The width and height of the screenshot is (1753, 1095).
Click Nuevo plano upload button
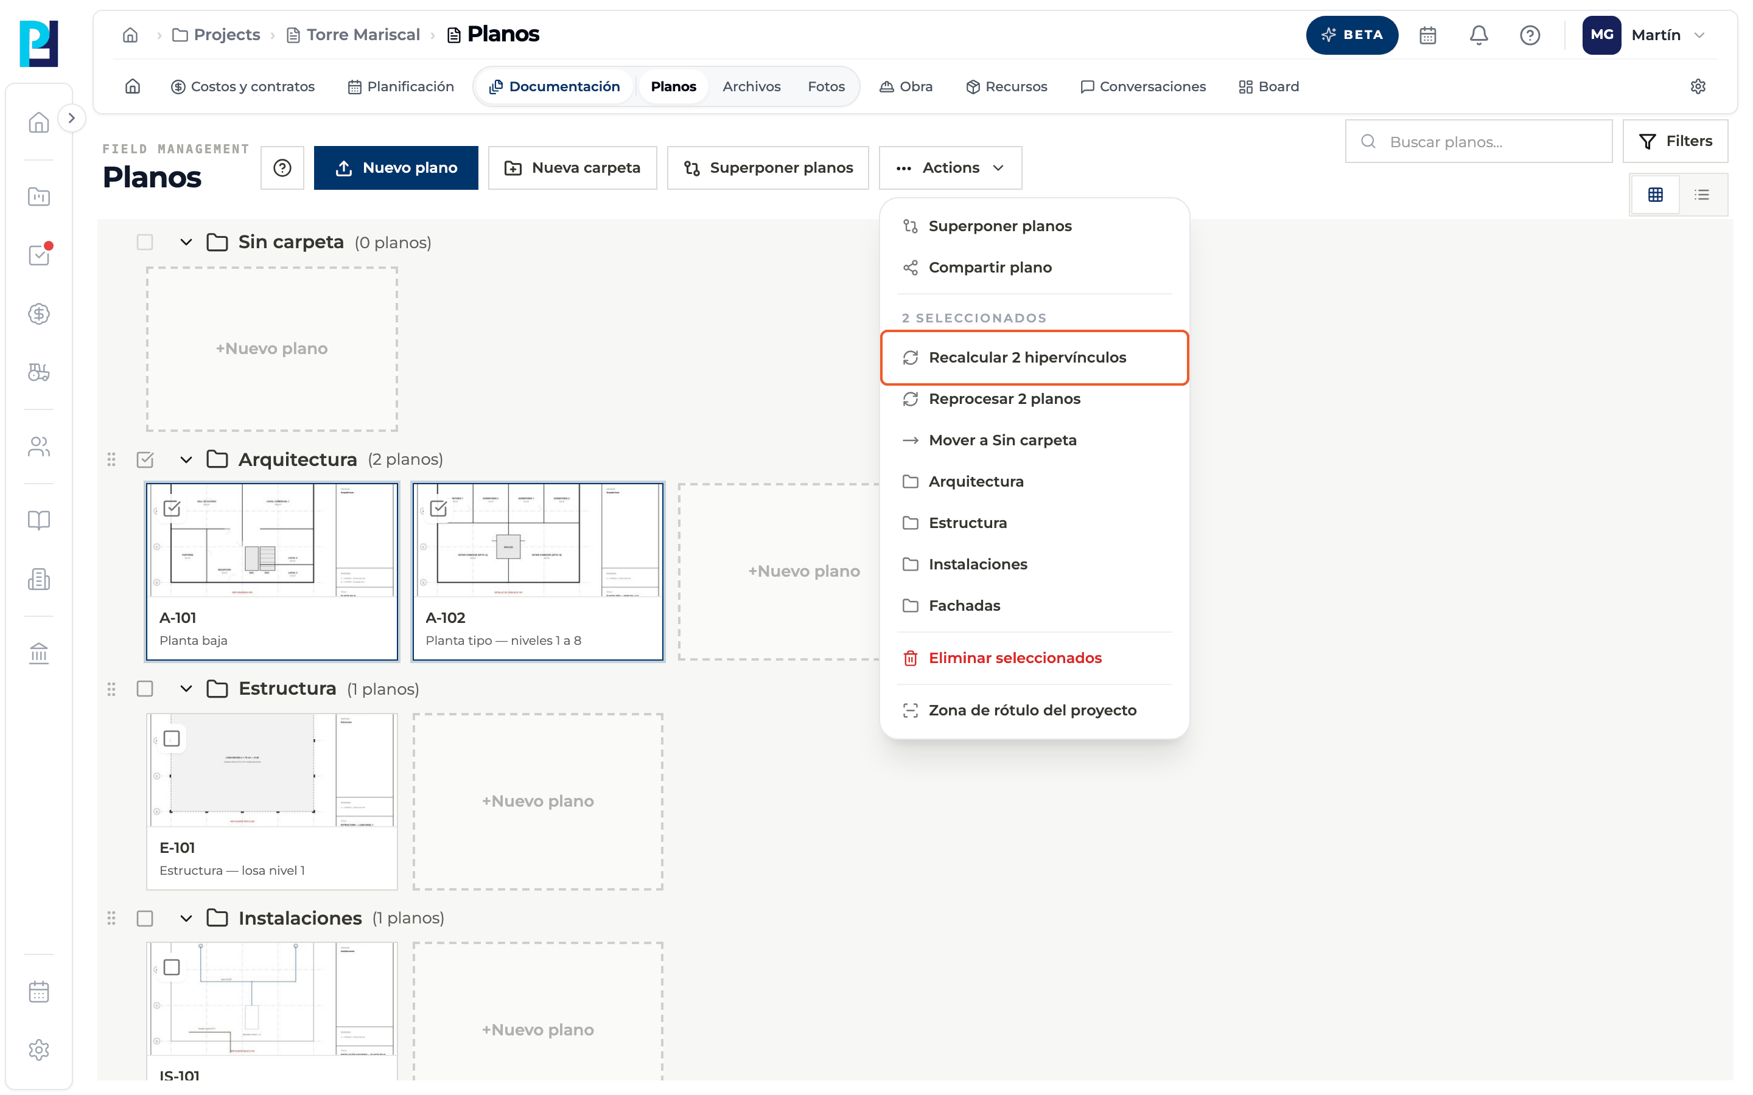(396, 168)
